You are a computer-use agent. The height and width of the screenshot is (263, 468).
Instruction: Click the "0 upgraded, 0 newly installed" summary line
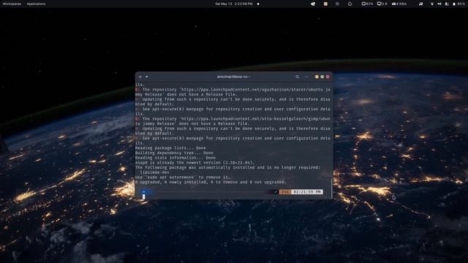pyautogui.click(x=211, y=182)
